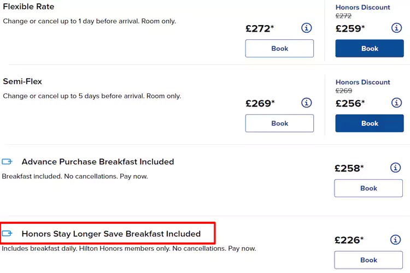Open Advance Purchase Breakfast Included title

(x=98, y=162)
